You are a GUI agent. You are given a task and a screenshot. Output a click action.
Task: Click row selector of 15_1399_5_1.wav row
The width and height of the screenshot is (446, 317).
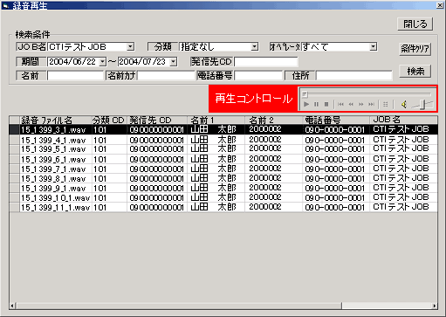pyautogui.click(x=14, y=149)
